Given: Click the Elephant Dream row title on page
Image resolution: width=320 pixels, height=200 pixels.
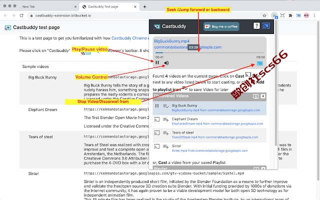Looking at the screenshot, I should [x=42, y=109].
